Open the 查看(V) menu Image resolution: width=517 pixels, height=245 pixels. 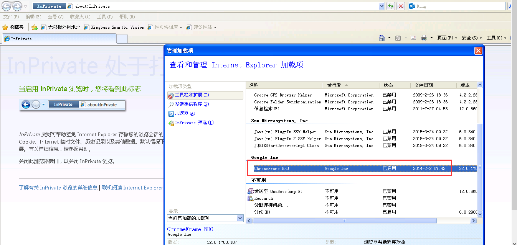tap(55, 17)
